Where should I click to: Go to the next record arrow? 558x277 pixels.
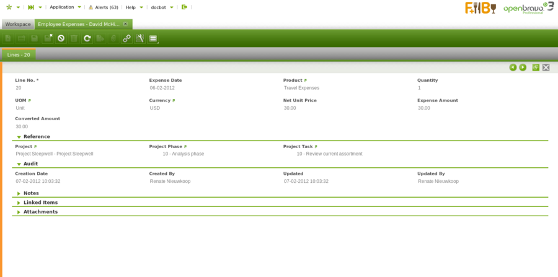523,67
